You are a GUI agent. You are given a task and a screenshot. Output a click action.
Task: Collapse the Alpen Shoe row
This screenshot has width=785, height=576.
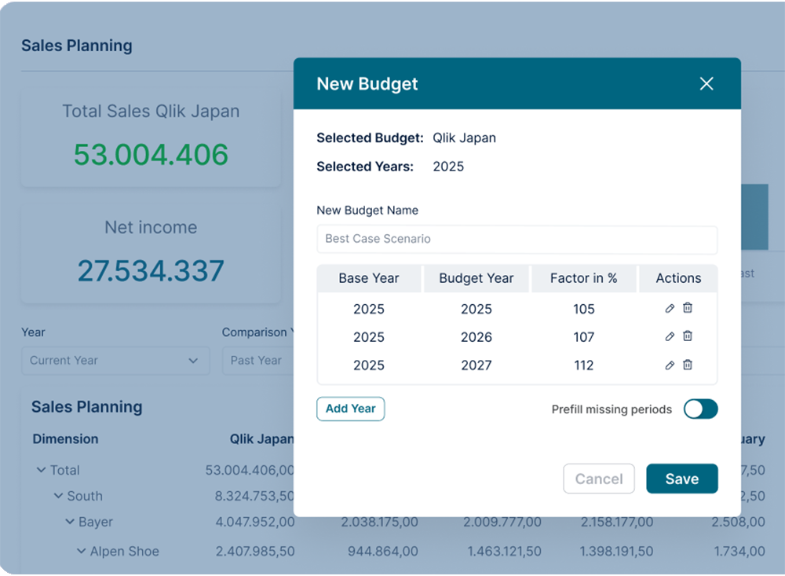pos(81,551)
